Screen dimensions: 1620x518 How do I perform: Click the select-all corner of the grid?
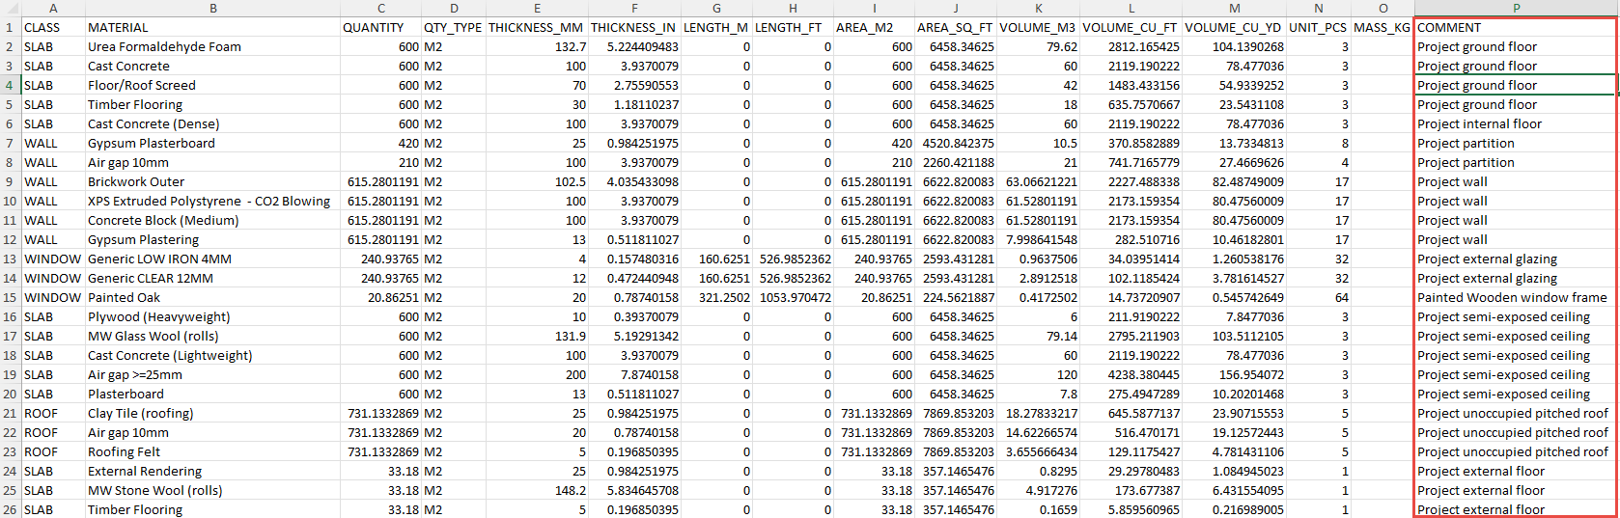(x=10, y=8)
